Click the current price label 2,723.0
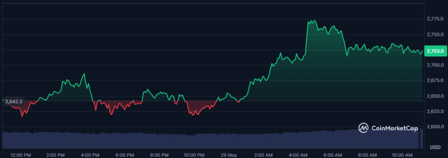448x158 pixels. [x=435, y=51]
